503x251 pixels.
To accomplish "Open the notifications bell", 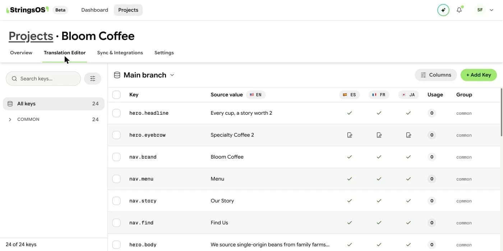I will [x=459, y=10].
